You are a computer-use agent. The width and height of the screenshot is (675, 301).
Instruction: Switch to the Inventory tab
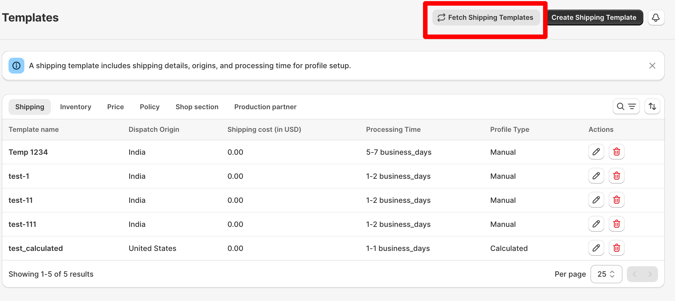pyautogui.click(x=76, y=107)
